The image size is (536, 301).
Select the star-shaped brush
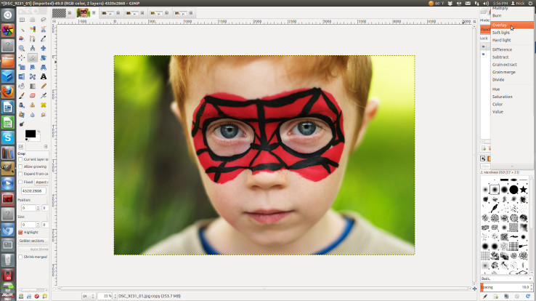[523, 189]
